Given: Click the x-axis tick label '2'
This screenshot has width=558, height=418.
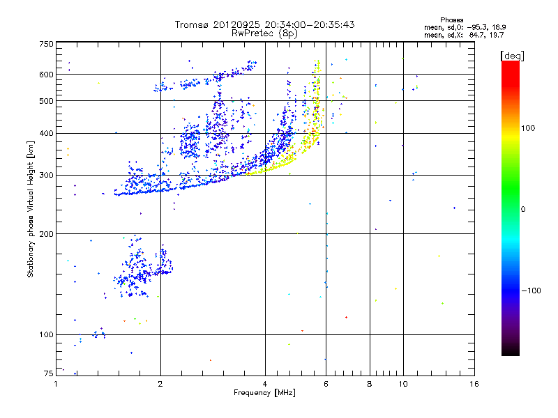Looking at the screenshot, I should tap(160, 384).
